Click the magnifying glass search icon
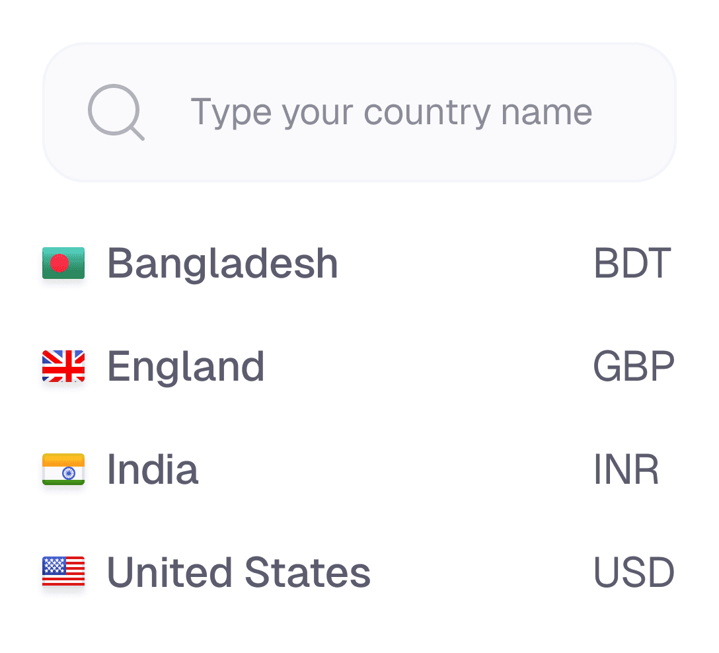This screenshot has width=719, height=653. (x=116, y=112)
